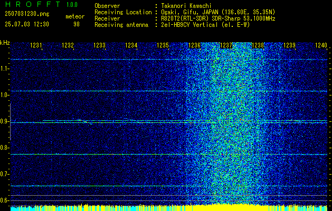Click the Observer field label
332x211 pixels.
[x=107, y=6]
